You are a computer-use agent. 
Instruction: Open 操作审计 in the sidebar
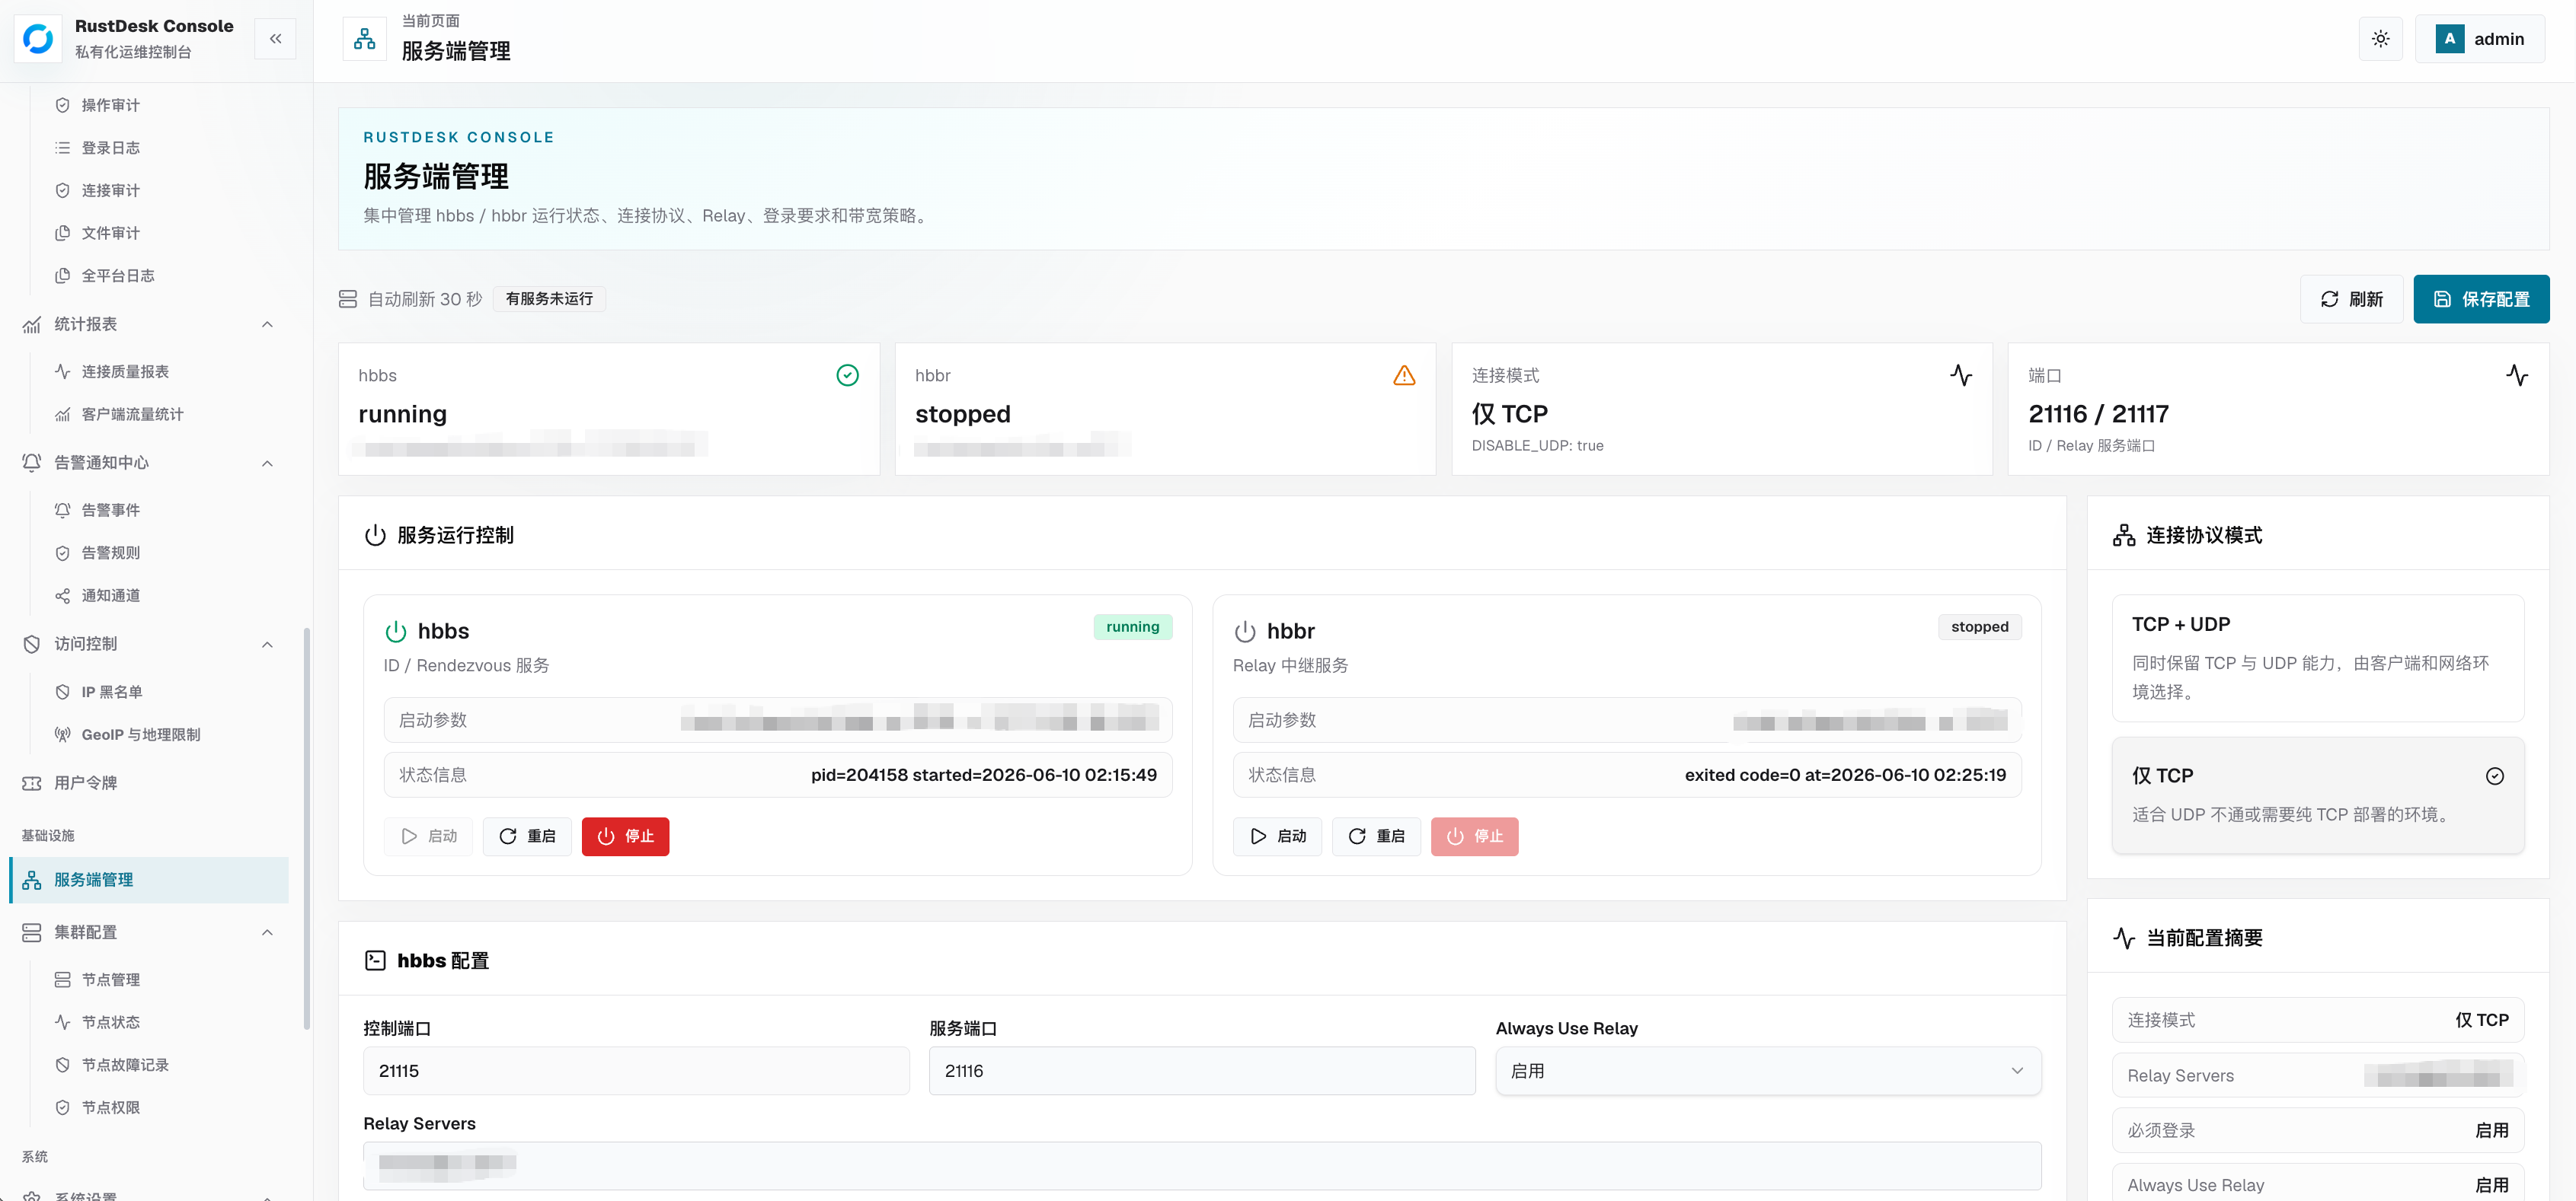click(x=111, y=105)
